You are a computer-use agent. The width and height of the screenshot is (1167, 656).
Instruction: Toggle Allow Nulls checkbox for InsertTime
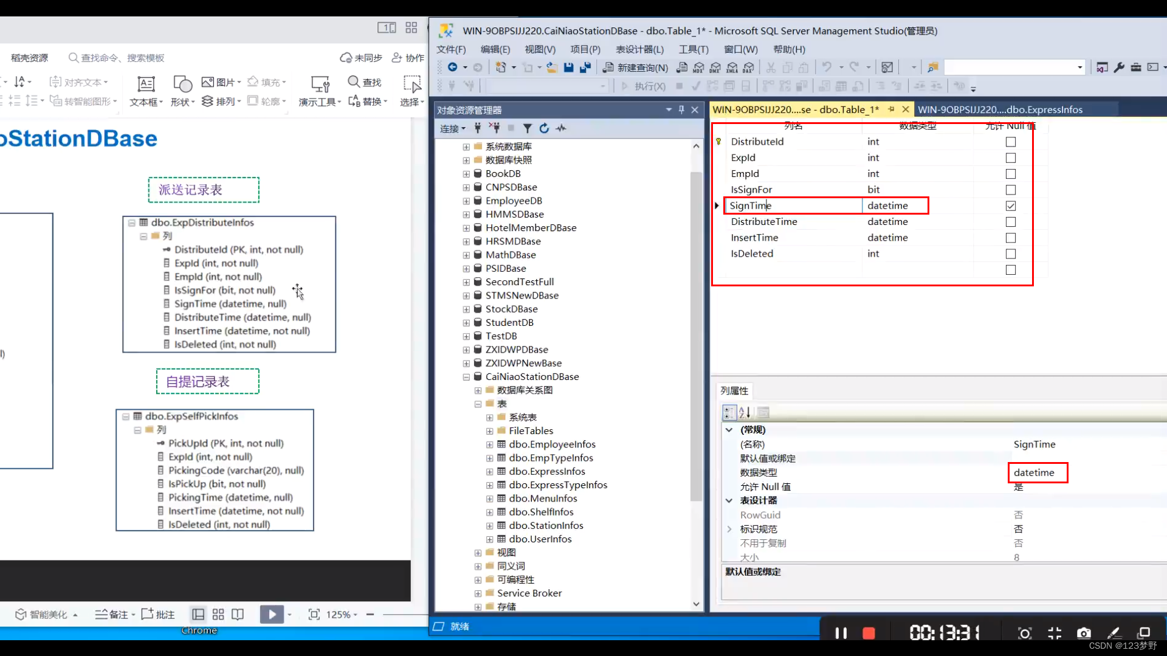pyautogui.click(x=1011, y=238)
